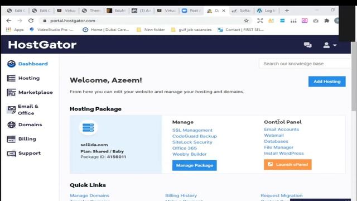Image resolution: width=357 pixels, height=201 pixels.
Task: Open the Support chat icon in sidebar
Action: 11,154
